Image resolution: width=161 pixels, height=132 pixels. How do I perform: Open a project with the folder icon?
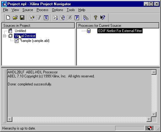[15, 18]
